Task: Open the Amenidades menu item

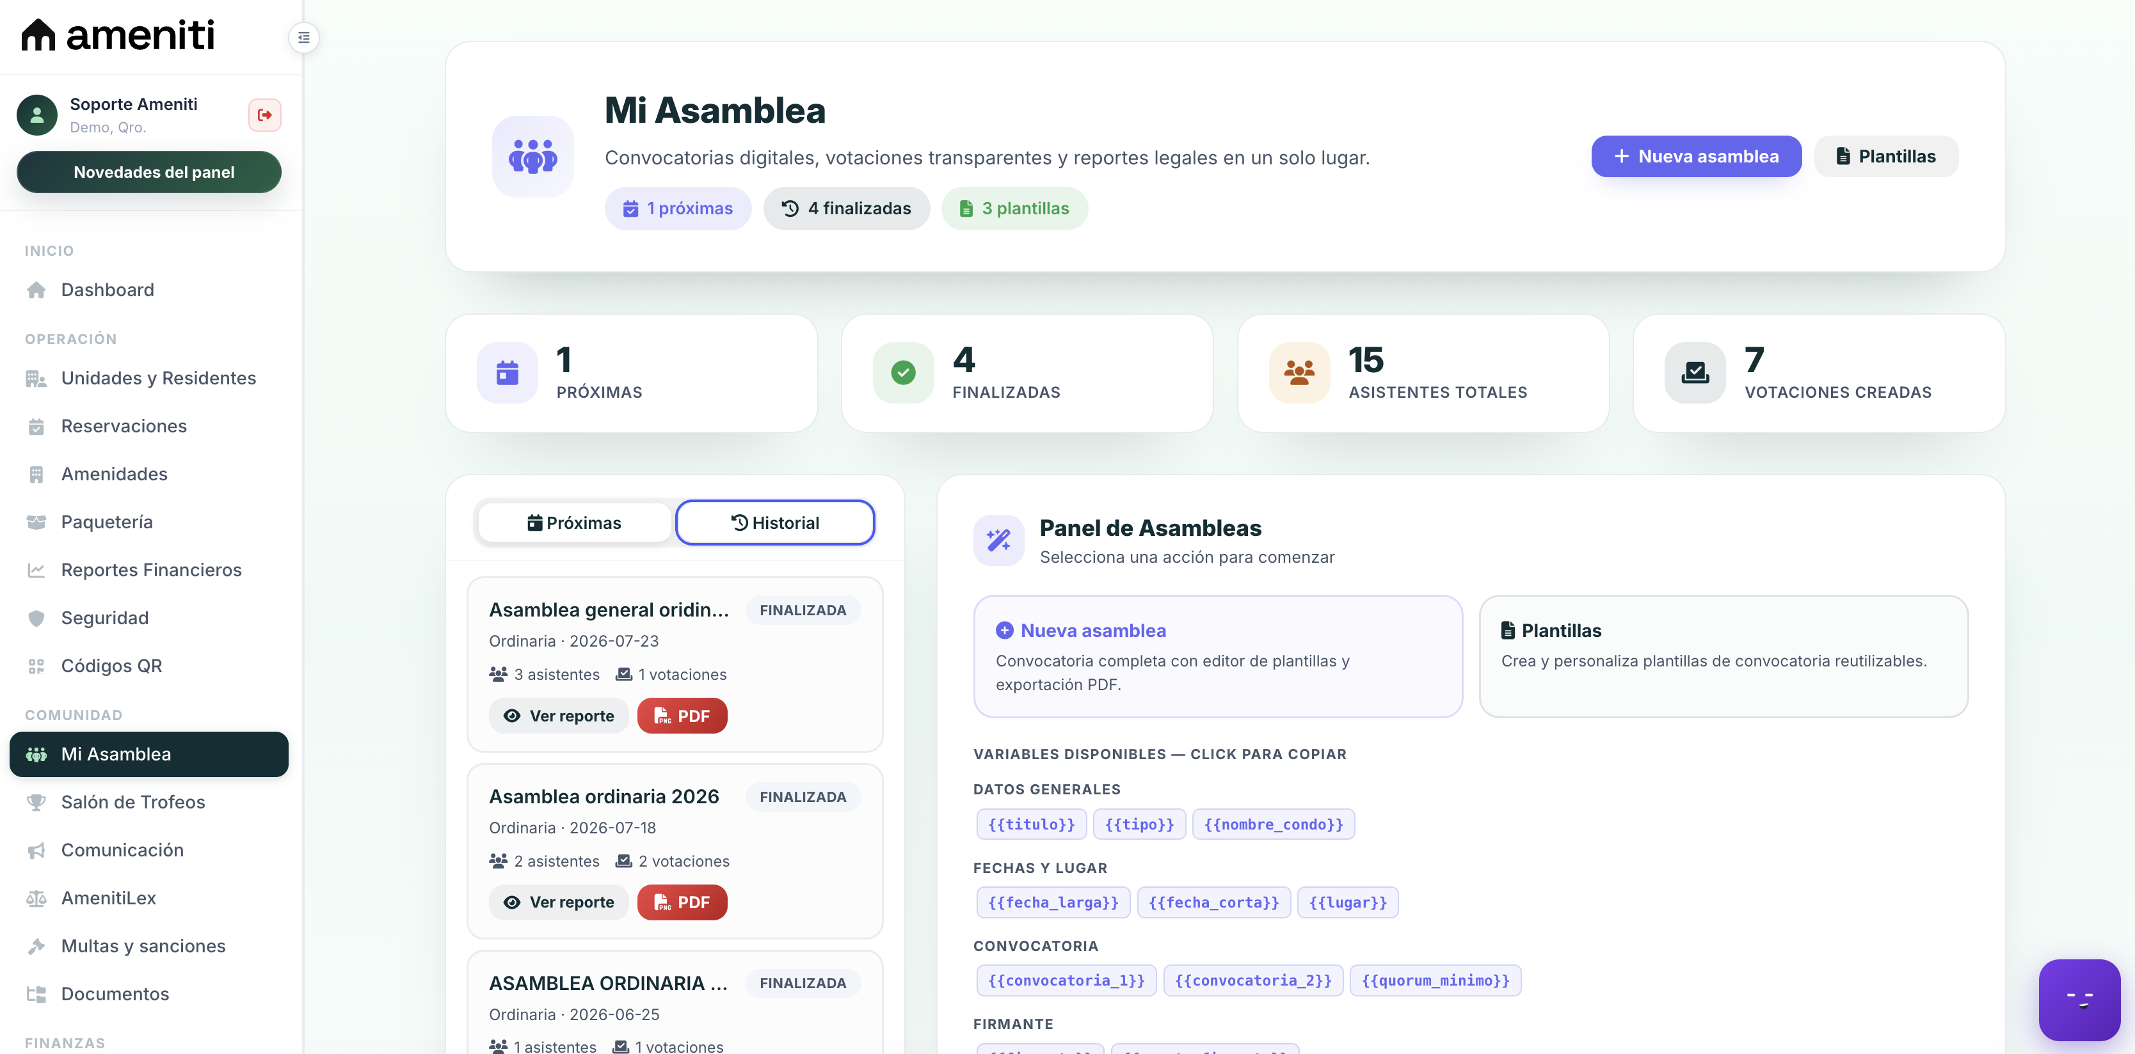Action: (149, 473)
